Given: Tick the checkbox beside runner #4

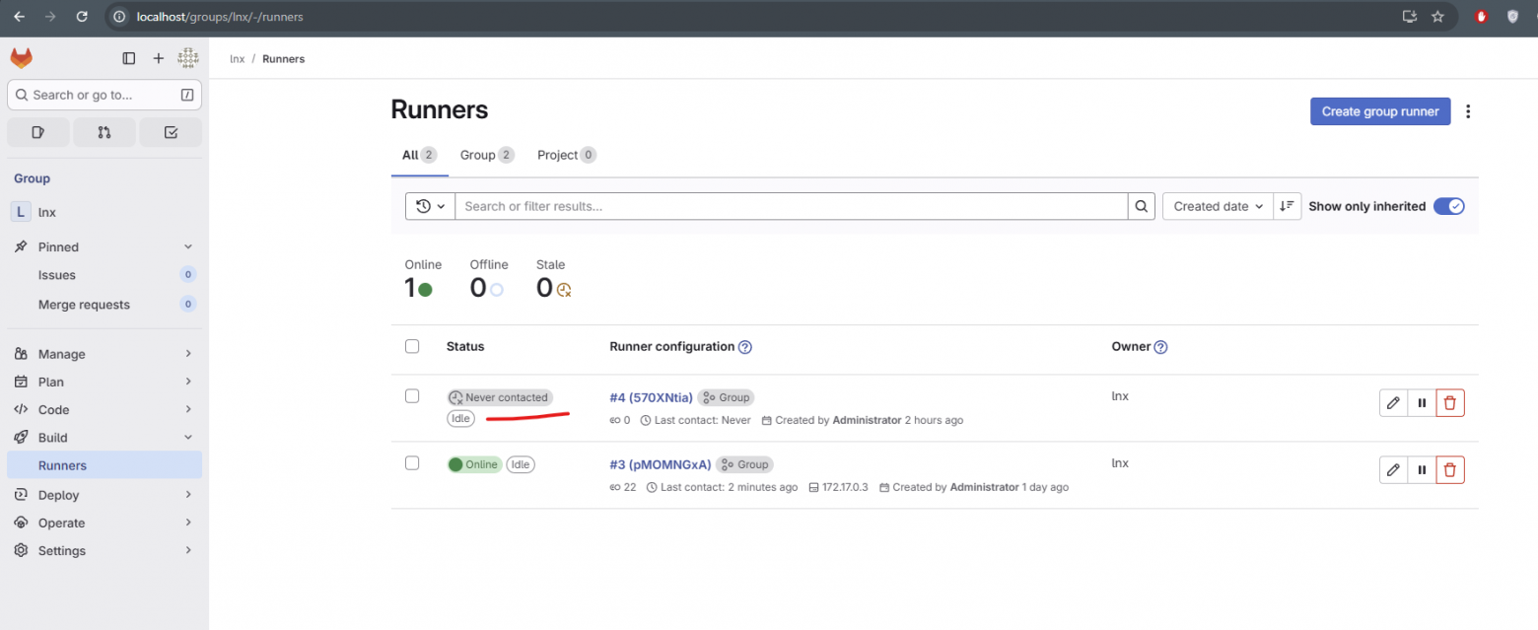Looking at the screenshot, I should (412, 395).
